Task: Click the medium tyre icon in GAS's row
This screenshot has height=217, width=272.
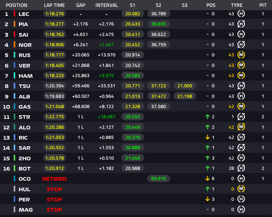Action: [x=241, y=106]
